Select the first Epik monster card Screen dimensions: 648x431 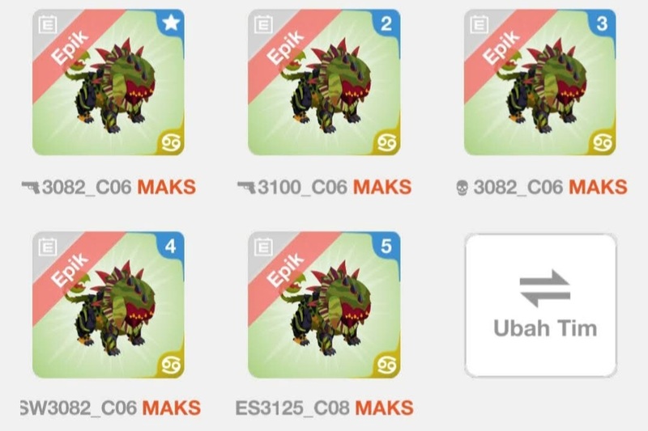pos(109,82)
